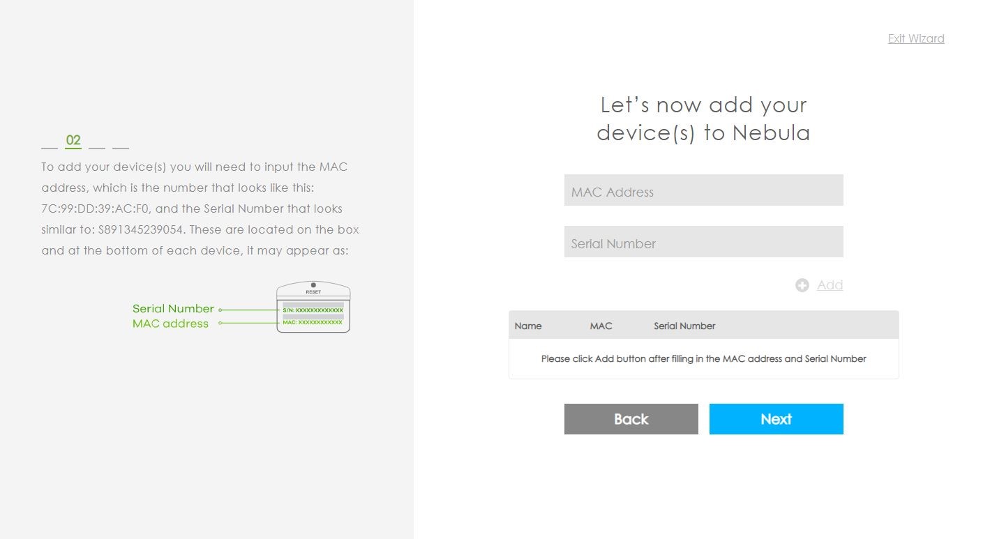Go back with the Back button
This screenshot has width=990, height=539.
tap(631, 419)
